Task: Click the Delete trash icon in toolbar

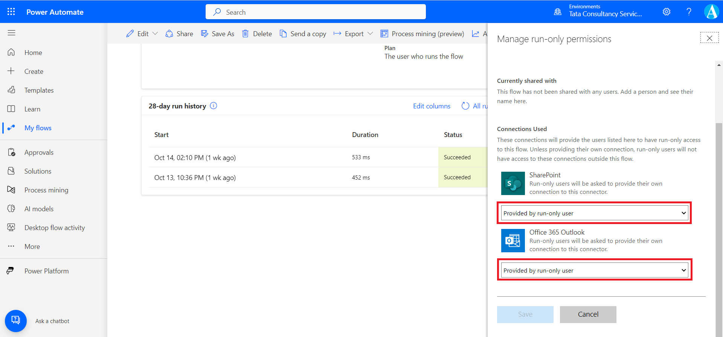Action: point(245,34)
